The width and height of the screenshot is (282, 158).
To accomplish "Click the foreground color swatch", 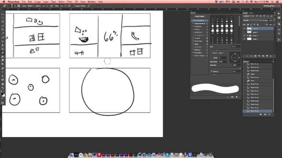I will [x=2, y=93].
